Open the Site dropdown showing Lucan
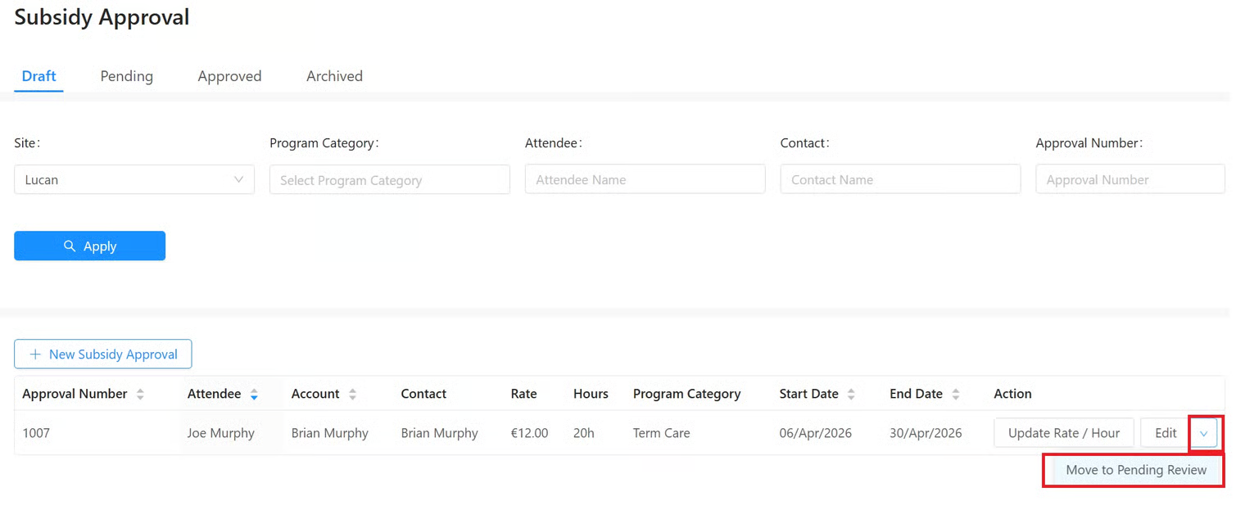This screenshot has height=510, width=1245. (134, 179)
